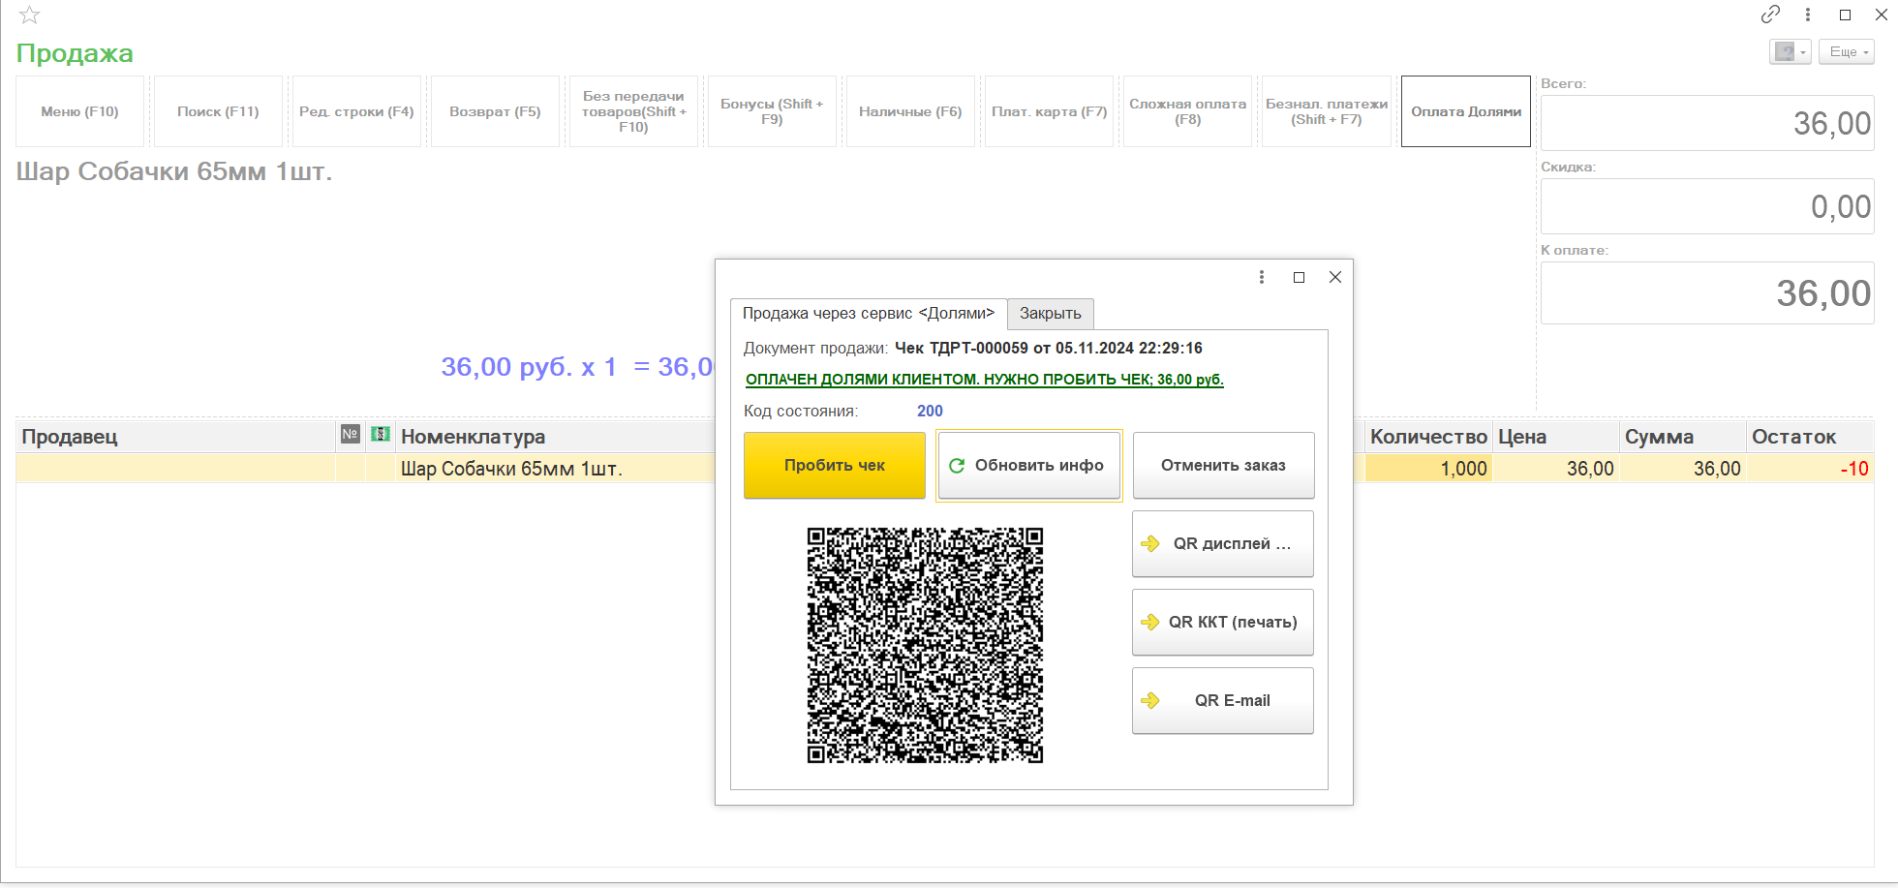
Task: Click arrow icon on QR ККТ
Action: 1150,623
